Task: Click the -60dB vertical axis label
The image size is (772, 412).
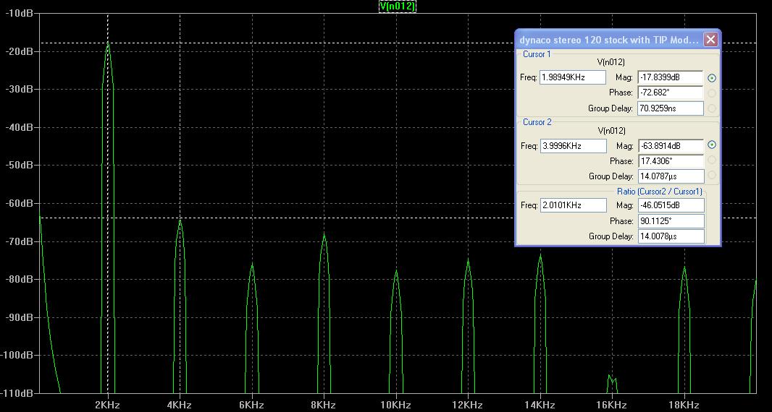Action: pyautogui.click(x=20, y=202)
